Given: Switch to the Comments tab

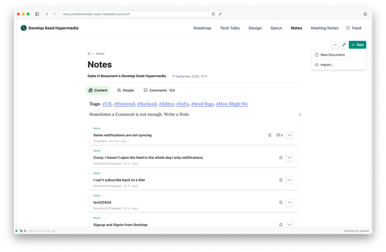Looking at the screenshot, I should point(159,90).
